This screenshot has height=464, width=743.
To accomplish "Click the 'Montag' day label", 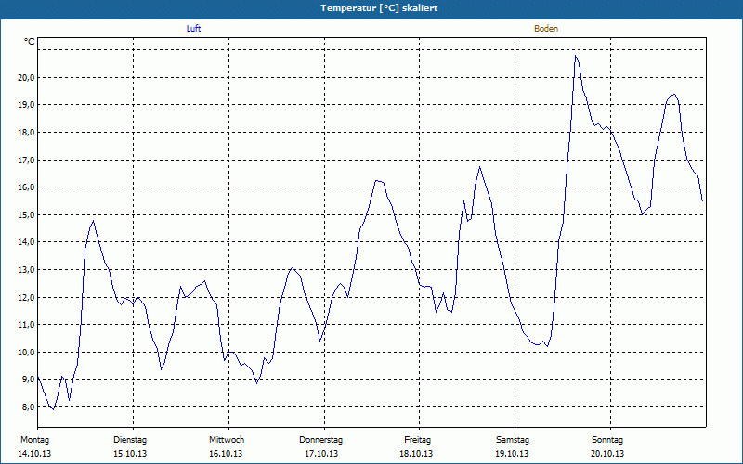I will pyautogui.click(x=34, y=440).
